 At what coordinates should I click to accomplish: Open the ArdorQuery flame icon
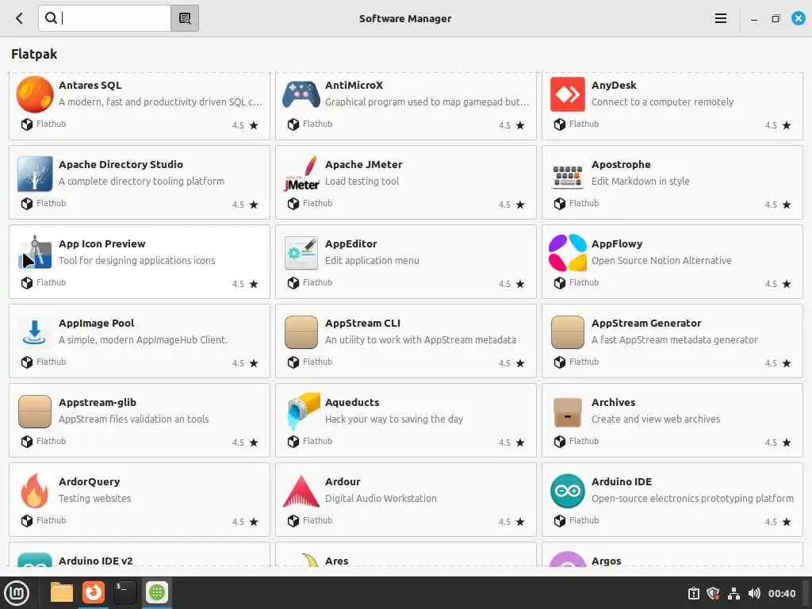[35, 490]
